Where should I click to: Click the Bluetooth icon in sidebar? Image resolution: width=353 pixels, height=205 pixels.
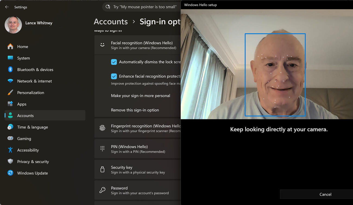coord(10,70)
